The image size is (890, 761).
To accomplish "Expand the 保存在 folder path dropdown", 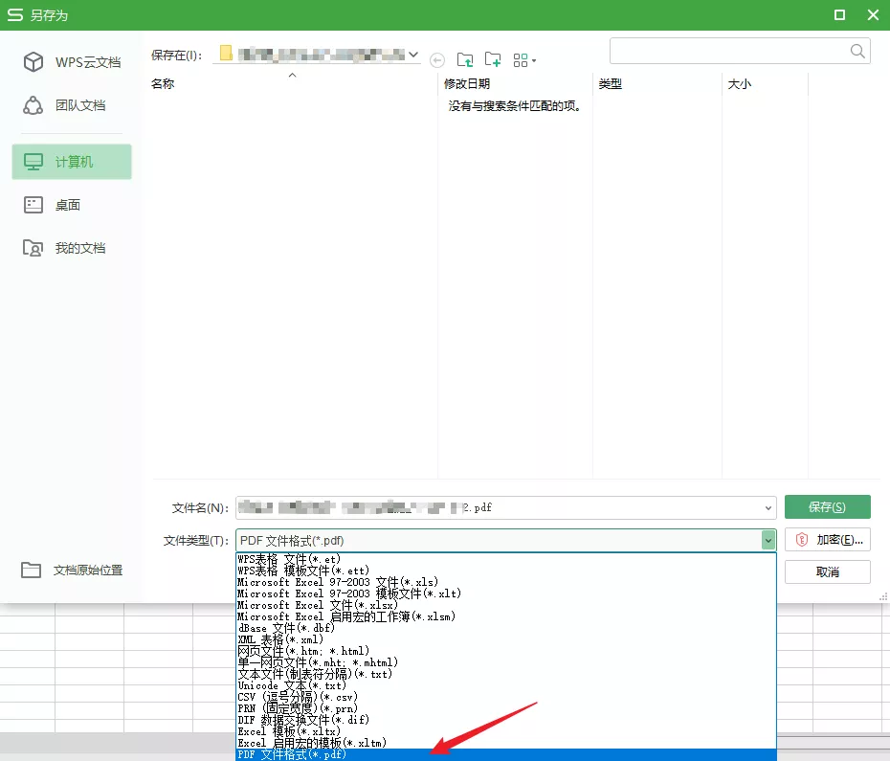I will coord(413,55).
